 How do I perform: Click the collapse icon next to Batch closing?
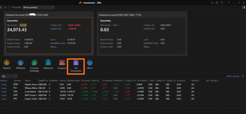click(243, 76)
